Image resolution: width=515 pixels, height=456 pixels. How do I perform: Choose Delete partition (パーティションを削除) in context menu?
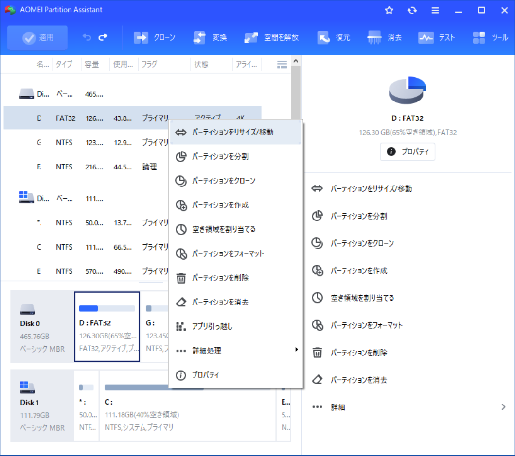[235, 278]
